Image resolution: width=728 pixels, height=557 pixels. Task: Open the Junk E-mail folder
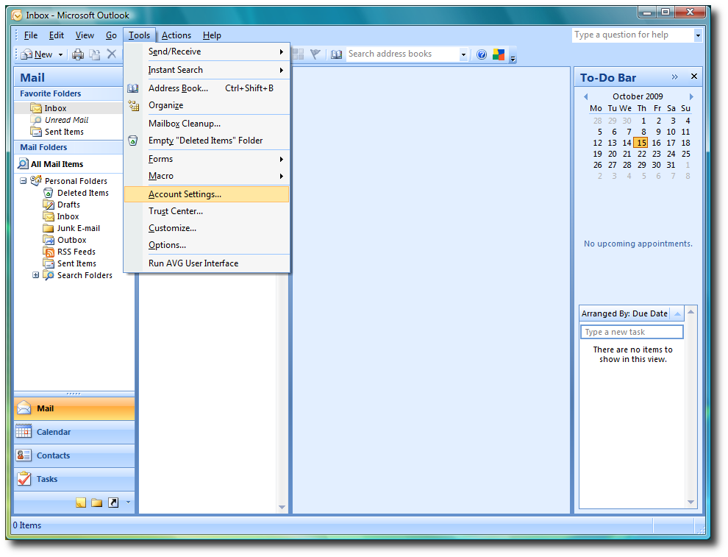[x=78, y=228]
